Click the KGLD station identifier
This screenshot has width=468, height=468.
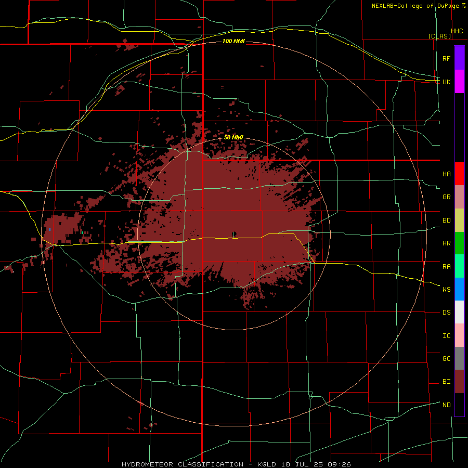268,464
